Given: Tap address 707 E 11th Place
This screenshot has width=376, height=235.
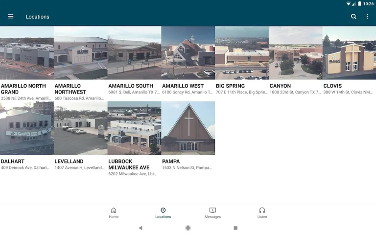Looking at the screenshot, I should click(242, 92).
